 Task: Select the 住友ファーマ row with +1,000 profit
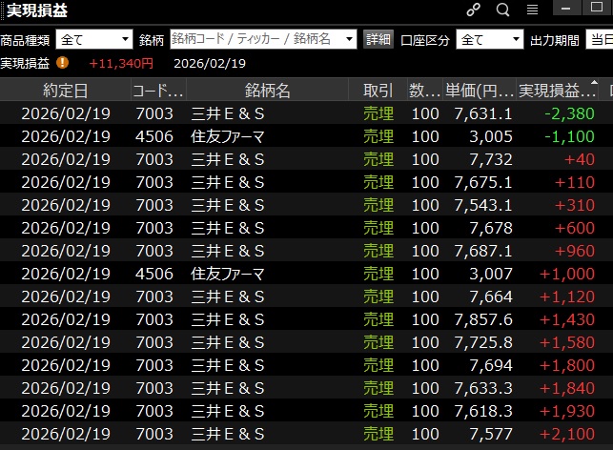305,274
